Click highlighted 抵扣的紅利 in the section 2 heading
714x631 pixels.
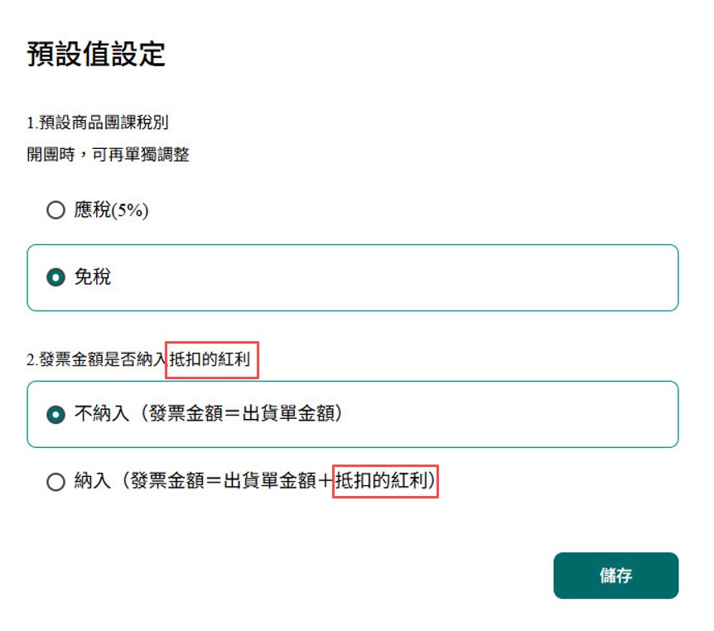tap(213, 359)
